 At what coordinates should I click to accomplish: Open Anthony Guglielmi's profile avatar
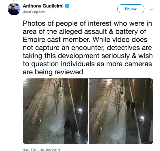click(14, 9)
